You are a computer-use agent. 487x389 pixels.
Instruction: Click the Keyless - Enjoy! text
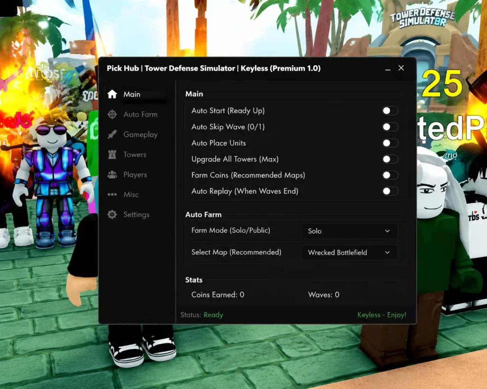(x=382, y=315)
